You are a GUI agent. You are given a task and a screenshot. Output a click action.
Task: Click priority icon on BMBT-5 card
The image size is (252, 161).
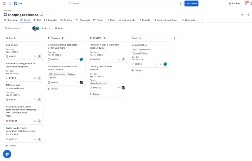click(x=35, y=78)
